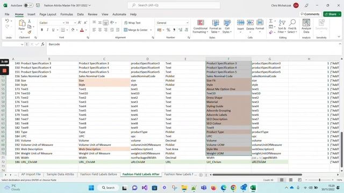Open the Insert ribbon tab
The height and width of the screenshot is (193, 344).
click(31, 14)
